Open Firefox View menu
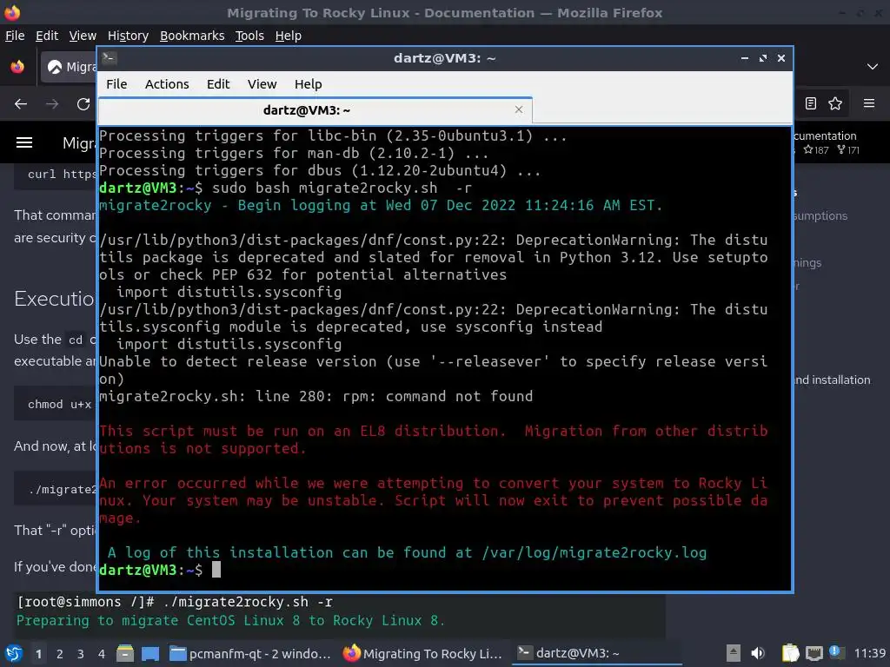890x667 pixels. (83, 36)
